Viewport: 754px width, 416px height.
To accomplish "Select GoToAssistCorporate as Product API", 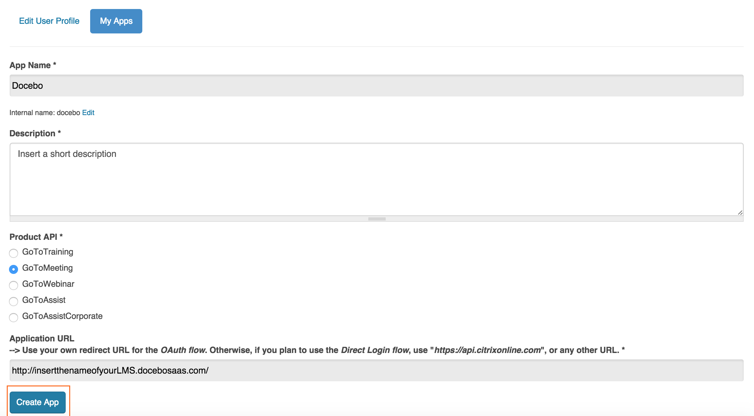I will (x=14, y=317).
